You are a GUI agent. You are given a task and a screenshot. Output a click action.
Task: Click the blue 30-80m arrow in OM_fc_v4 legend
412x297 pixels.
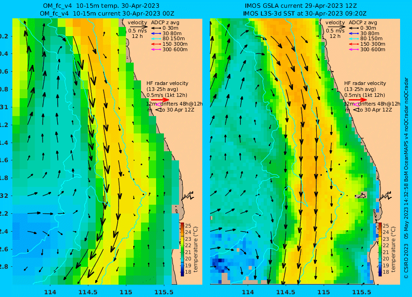156,33
